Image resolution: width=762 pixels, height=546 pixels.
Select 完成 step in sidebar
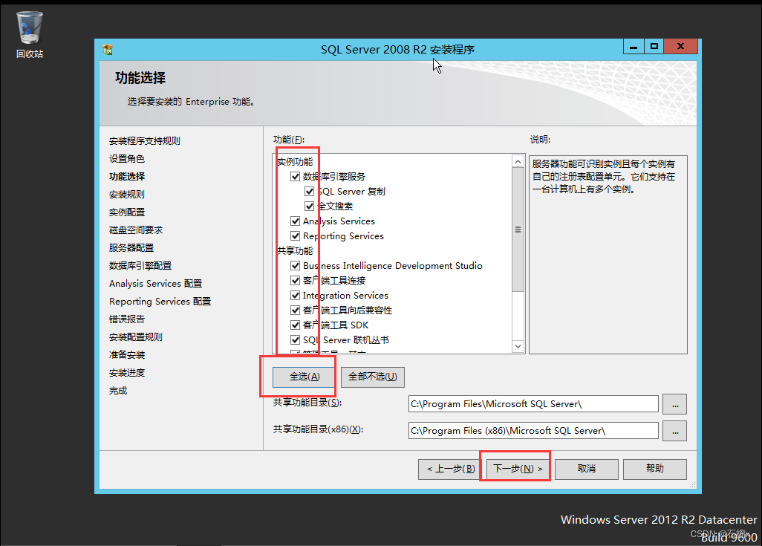(x=118, y=391)
